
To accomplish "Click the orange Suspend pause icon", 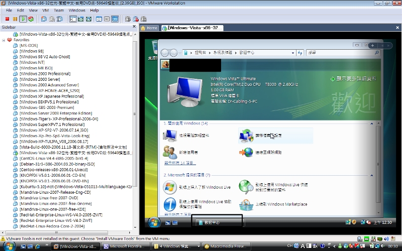I will [x=15, y=19].
